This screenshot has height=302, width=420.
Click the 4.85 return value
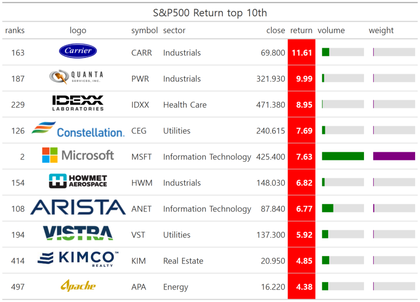click(x=304, y=261)
